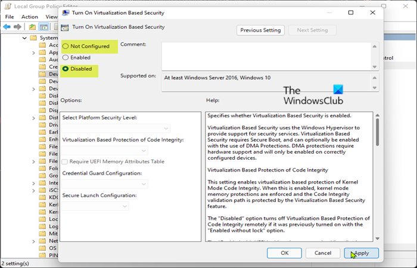Click the folder icon of the Mit row
Image resolution: width=417 pixels, height=268 pixels.
[x=42, y=233]
